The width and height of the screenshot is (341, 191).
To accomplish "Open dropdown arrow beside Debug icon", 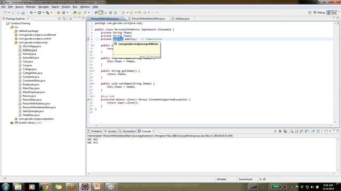I will click(35, 13).
